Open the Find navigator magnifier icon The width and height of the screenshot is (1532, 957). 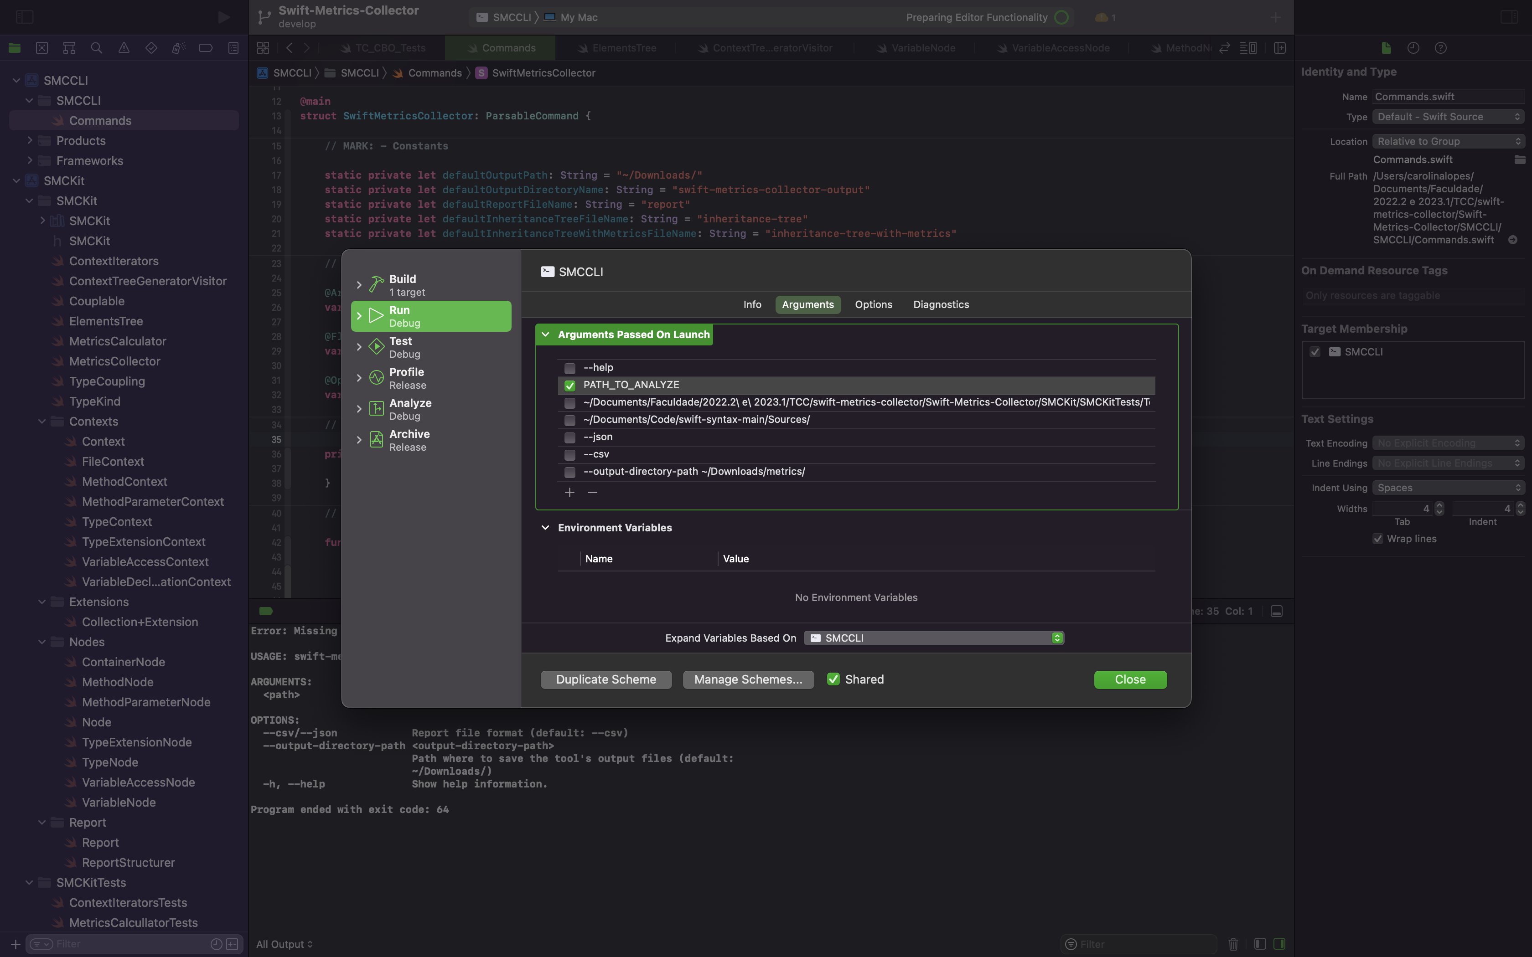click(96, 48)
